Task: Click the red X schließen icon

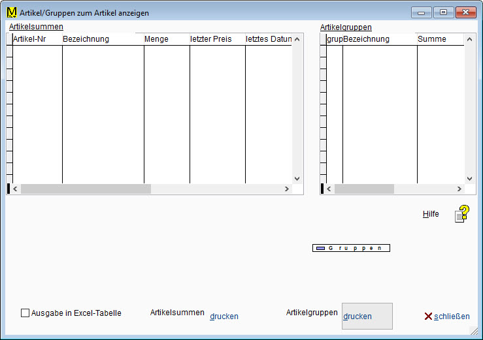Action: pos(428,317)
